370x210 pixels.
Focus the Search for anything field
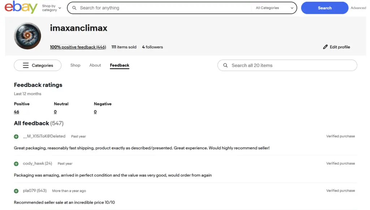point(163,8)
